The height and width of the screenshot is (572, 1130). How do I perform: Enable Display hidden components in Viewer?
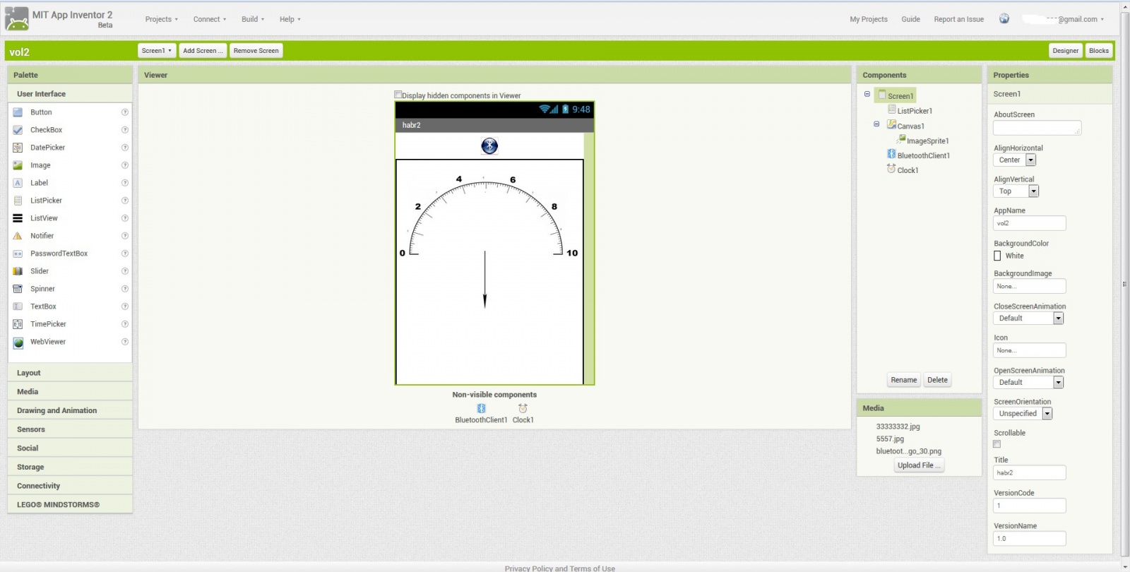(x=398, y=95)
